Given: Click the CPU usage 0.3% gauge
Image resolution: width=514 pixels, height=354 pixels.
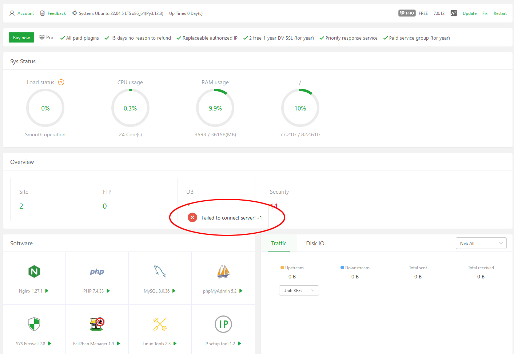Looking at the screenshot, I should [130, 108].
